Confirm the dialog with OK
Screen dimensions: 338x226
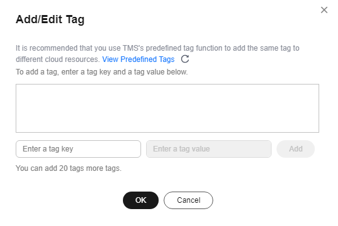[x=140, y=200]
